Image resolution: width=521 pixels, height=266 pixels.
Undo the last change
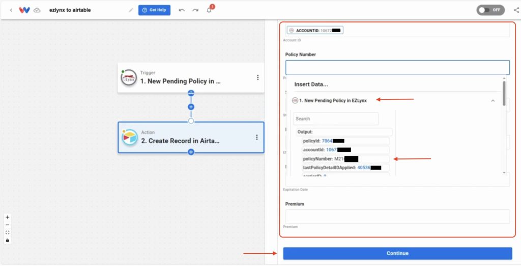[182, 10]
